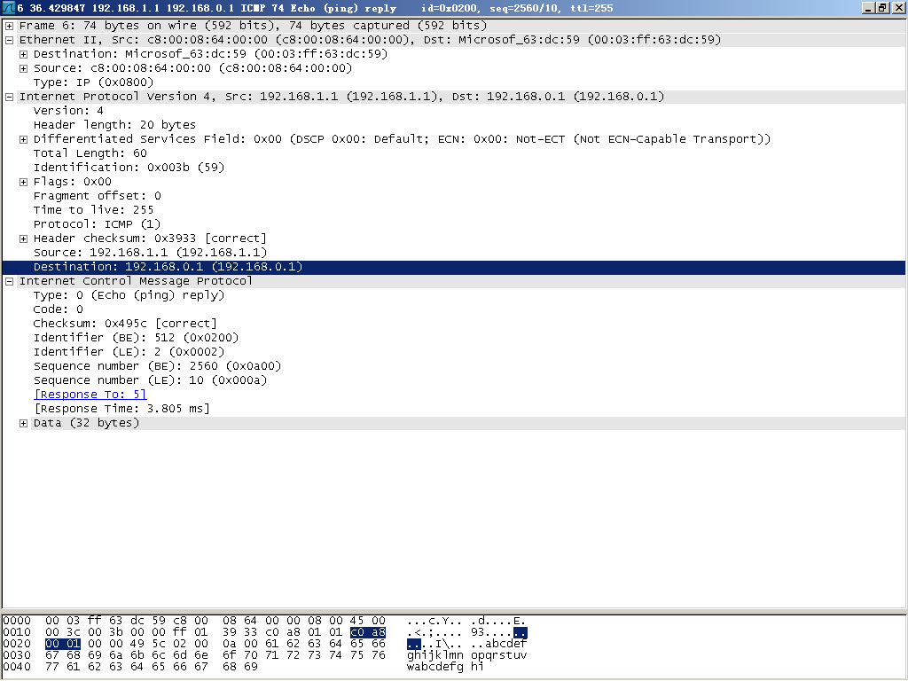Expand the Flags: 0x00 node

coord(23,183)
